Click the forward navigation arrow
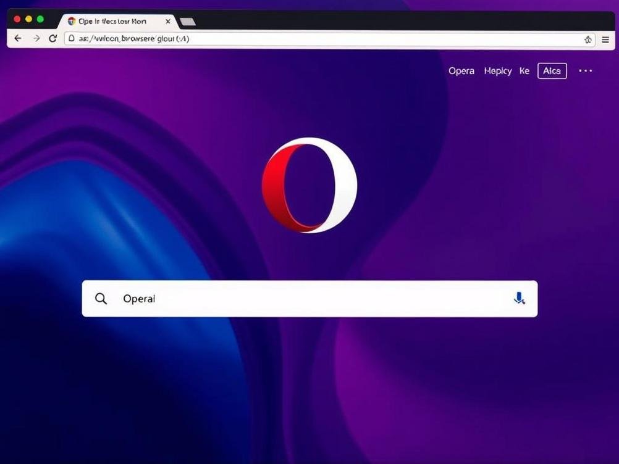This screenshot has width=619, height=464. [36, 38]
